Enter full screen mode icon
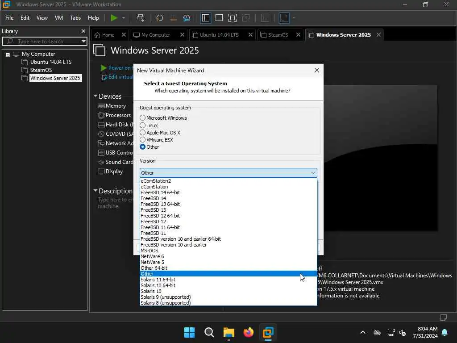 click(x=232, y=18)
